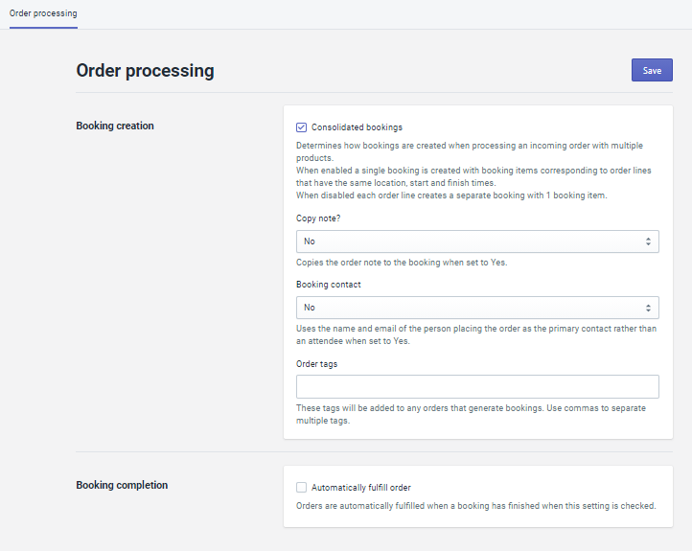
Task: Click the help text about separating tags with commas
Action: (470, 415)
